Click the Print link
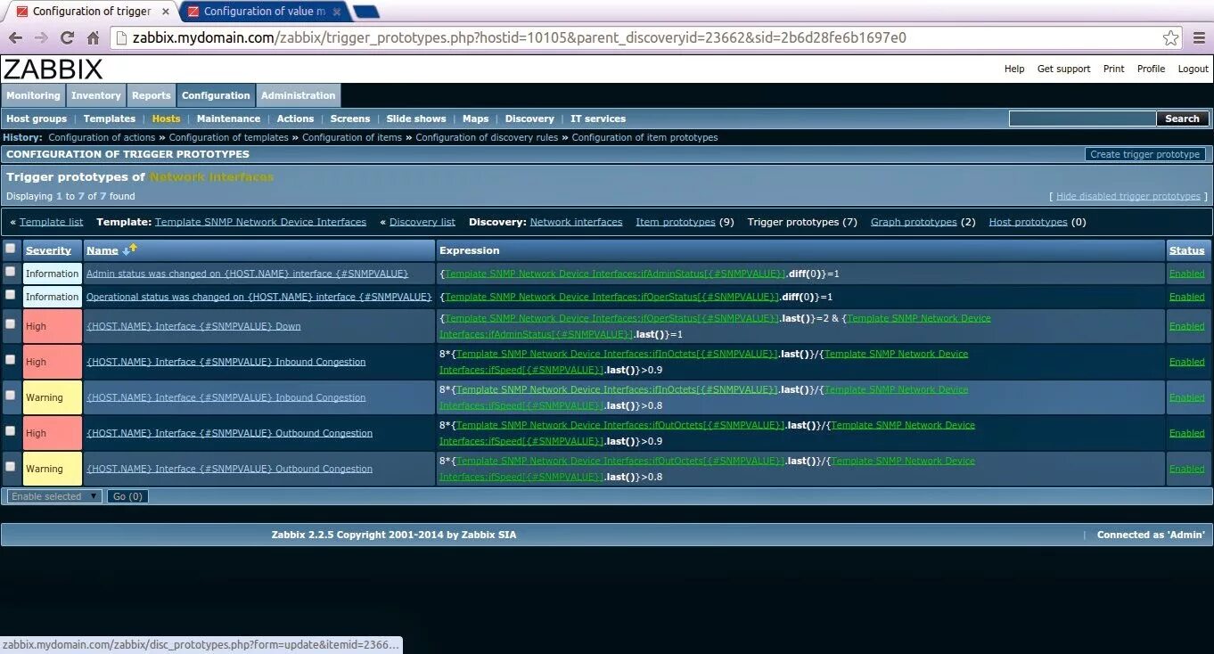Viewport: 1214px width, 654px height. pyautogui.click(x=1113, y=69)
